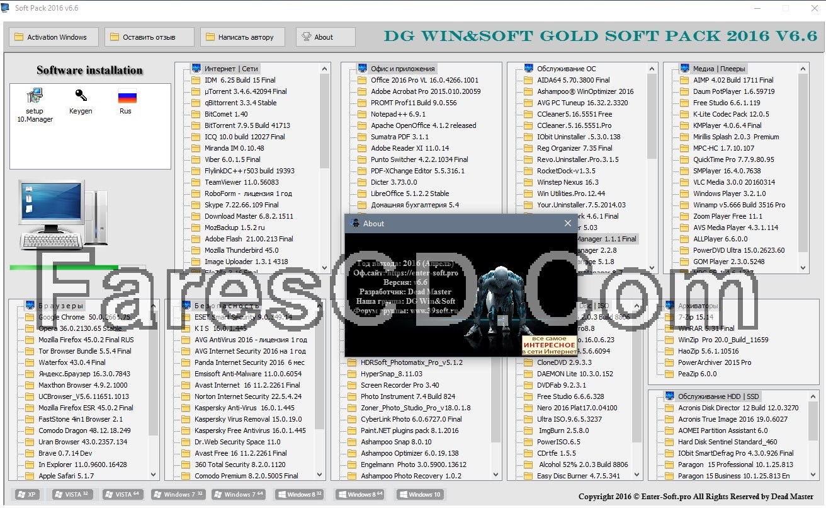Click the folder icon next to Viber 6.0.1.5 Final
The width and height of the screenshot is (826, 508).
196,159
